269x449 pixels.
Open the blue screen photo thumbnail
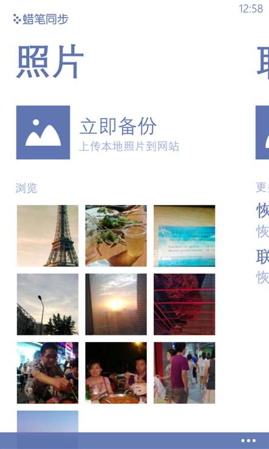[185, 235]
